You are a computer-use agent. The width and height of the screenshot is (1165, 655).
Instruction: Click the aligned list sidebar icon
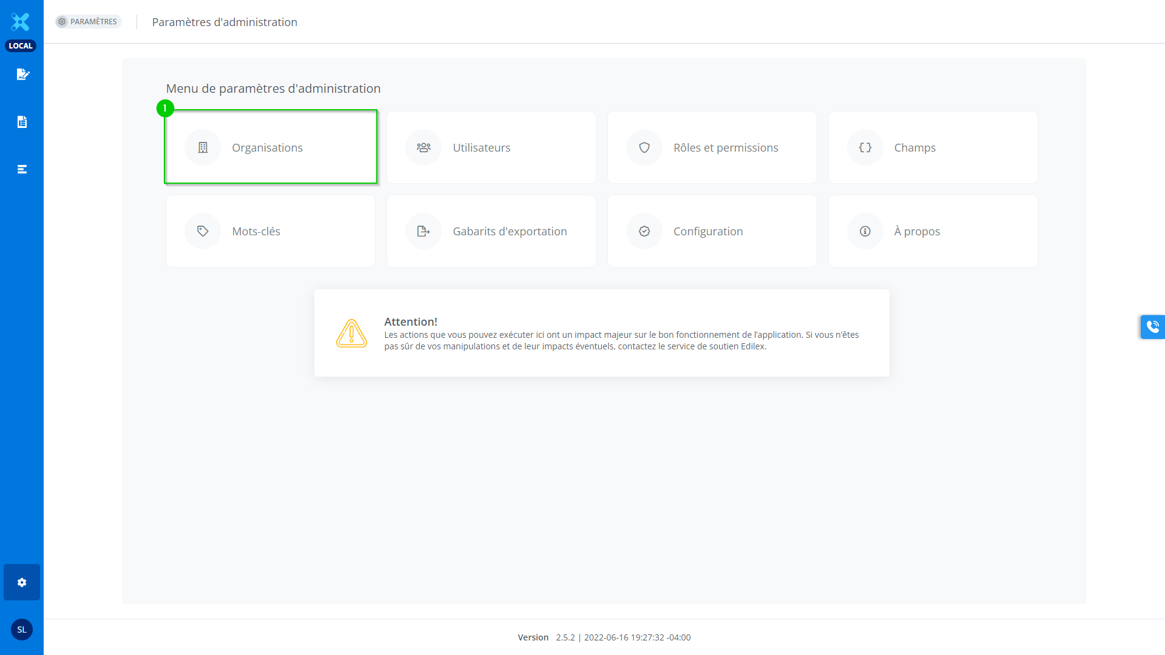(22, 169)
